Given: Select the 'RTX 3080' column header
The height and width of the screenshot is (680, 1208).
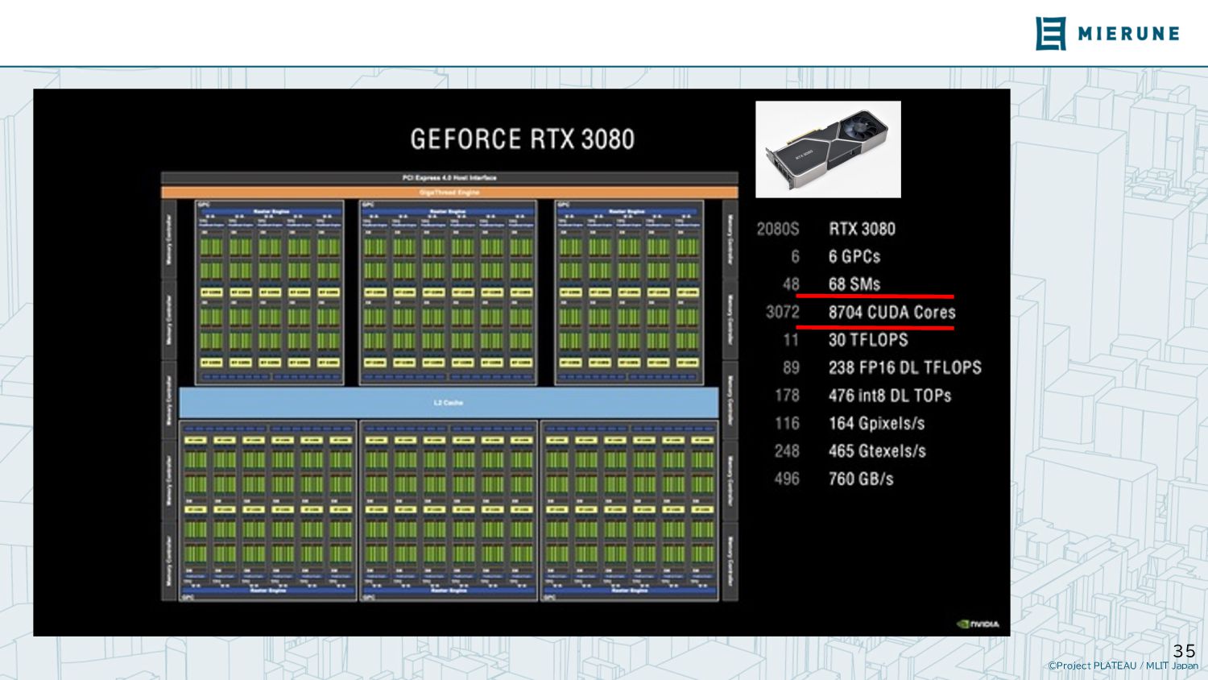Looking at the screenshot, I should tap(862, 229).
